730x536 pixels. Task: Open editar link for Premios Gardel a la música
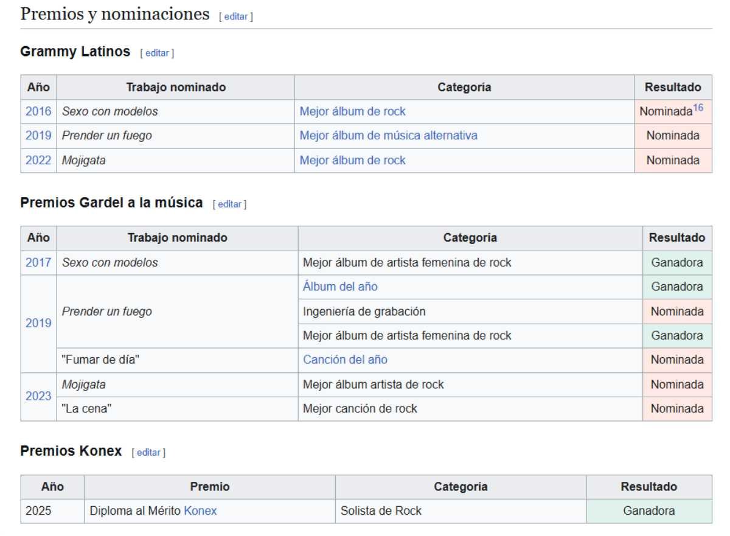point(229,204)
